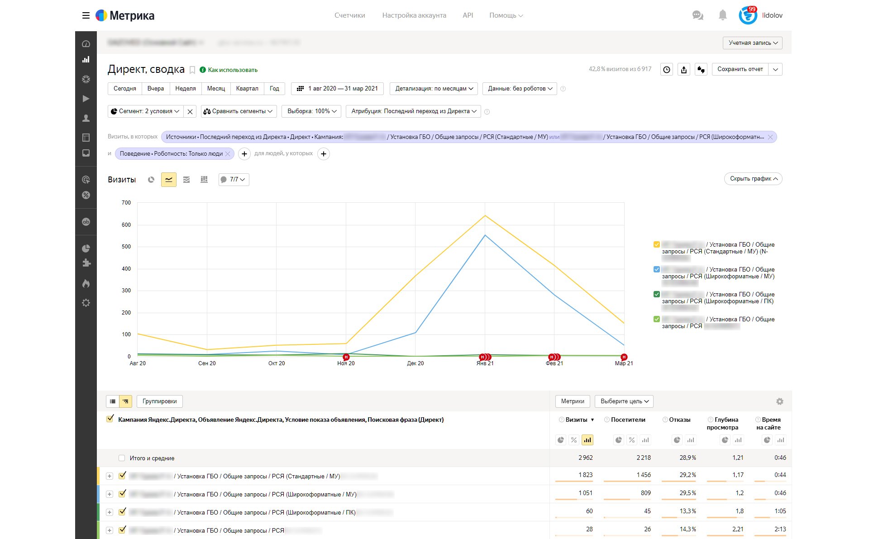Click the Как использовать link
The height and width of the screenshot is (539, 869).
(232, 70)
